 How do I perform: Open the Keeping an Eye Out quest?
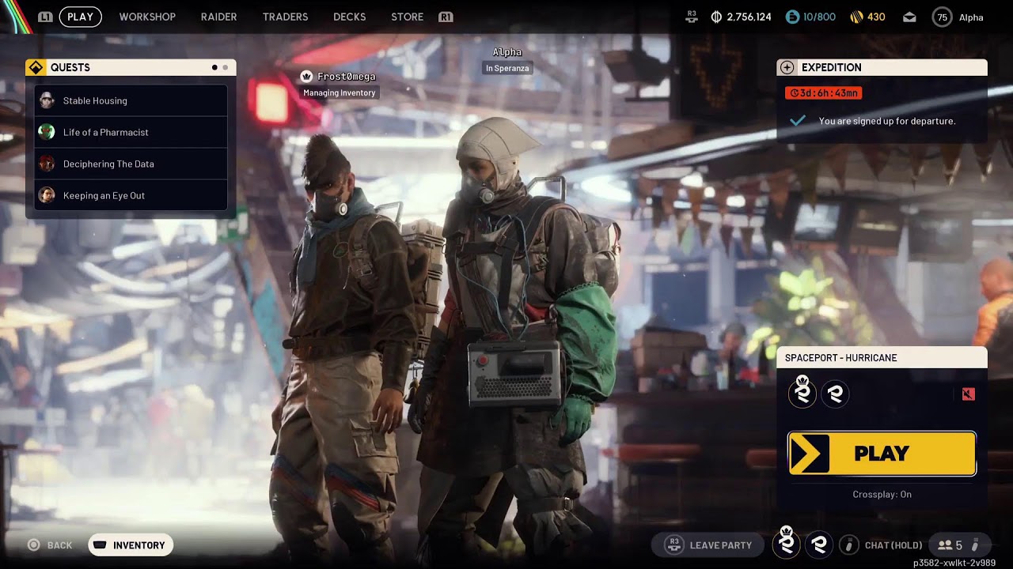point(131,195)
